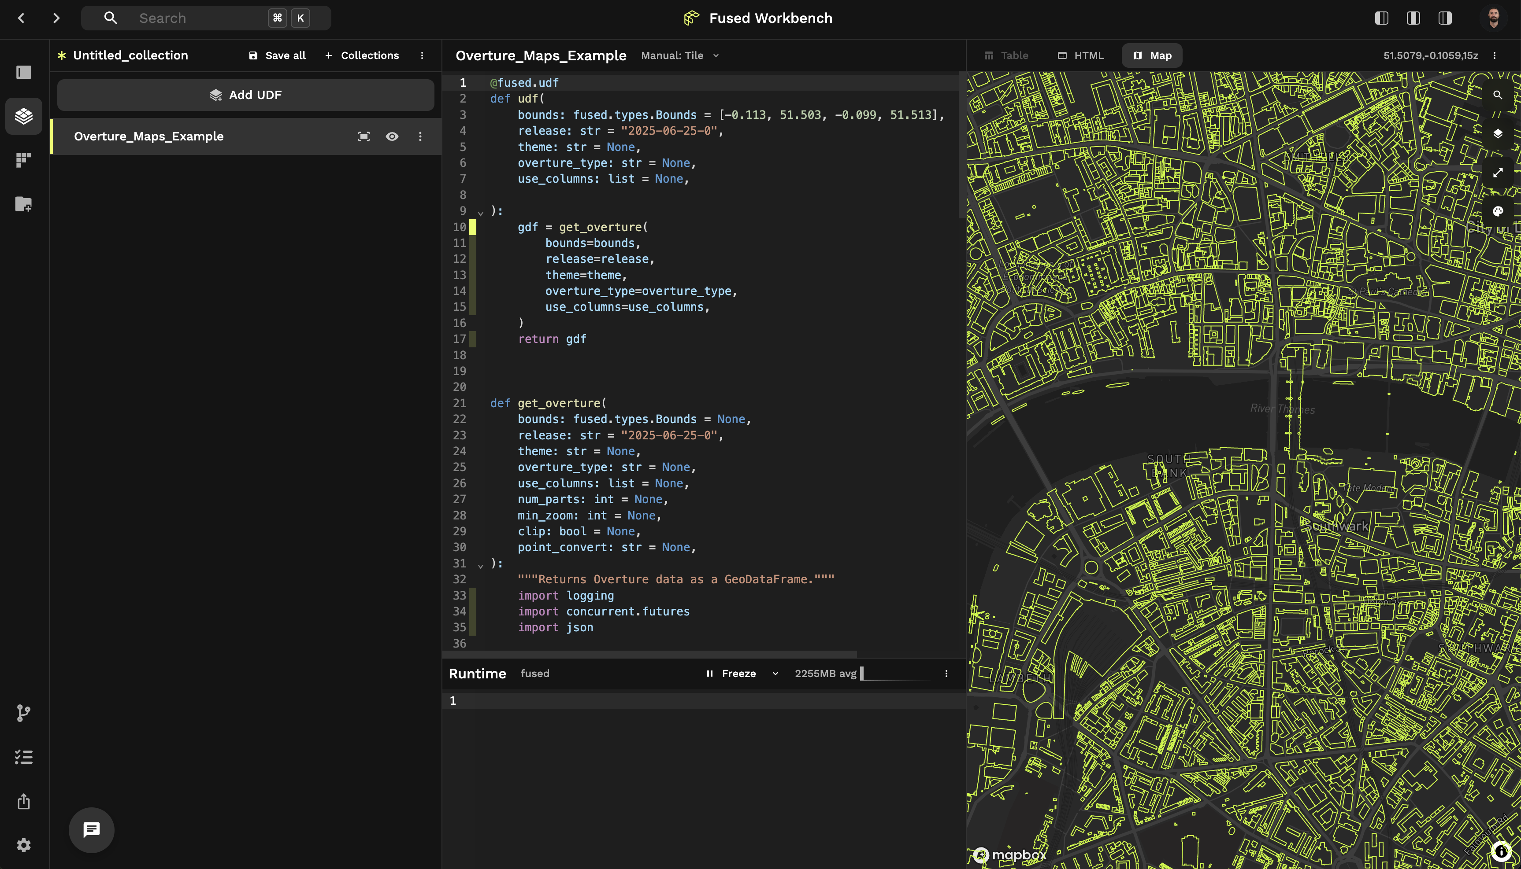Screen dimensions: 1521x869
Task: Click the Search input field
Action: click(206, 18)
